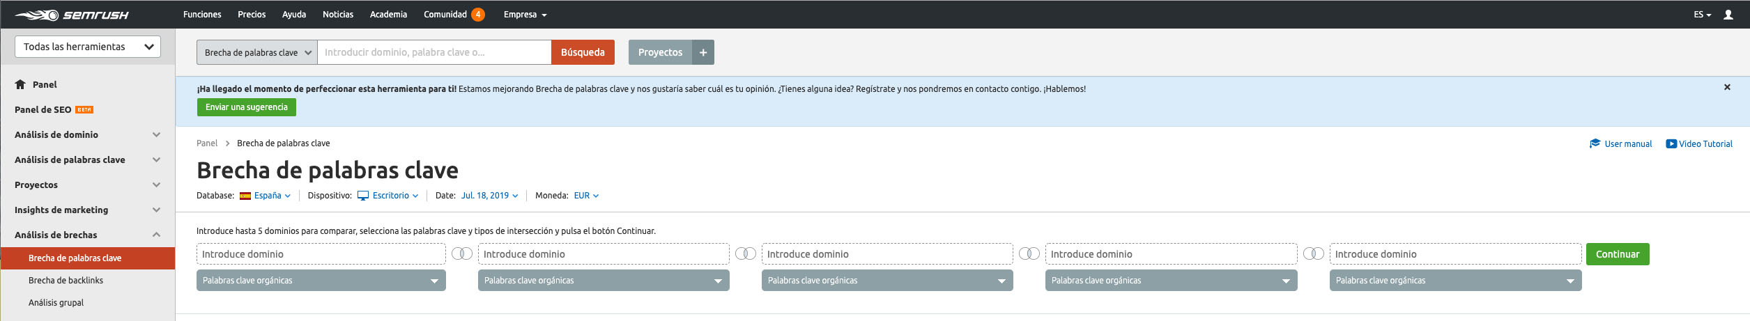1750x321 pixels.
Task: Focus the second Introduce dominio field
Action: pos(604,254)
